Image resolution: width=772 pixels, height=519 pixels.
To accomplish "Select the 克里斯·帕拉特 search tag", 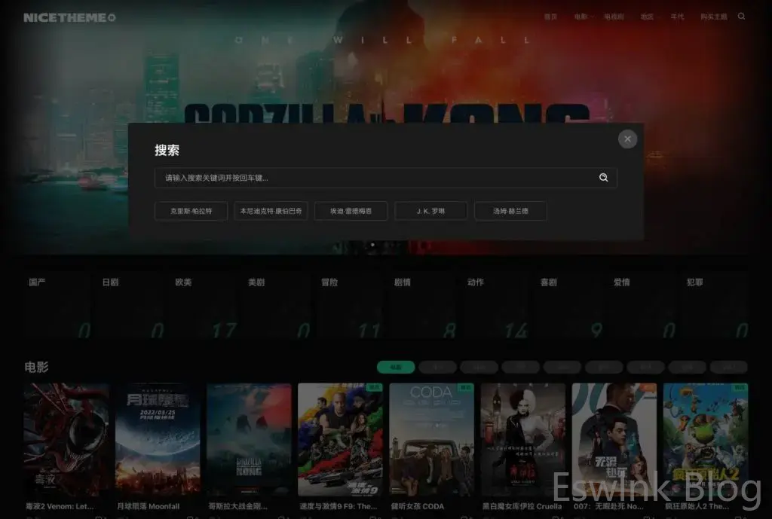I will coord(191,211).
